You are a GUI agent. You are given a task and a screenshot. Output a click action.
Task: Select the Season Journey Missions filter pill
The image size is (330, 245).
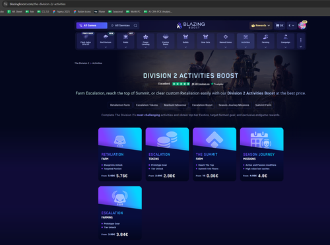(234, 105)
